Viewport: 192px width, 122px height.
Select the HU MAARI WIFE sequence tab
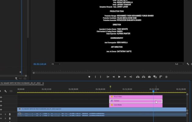(x=20, y=83)
